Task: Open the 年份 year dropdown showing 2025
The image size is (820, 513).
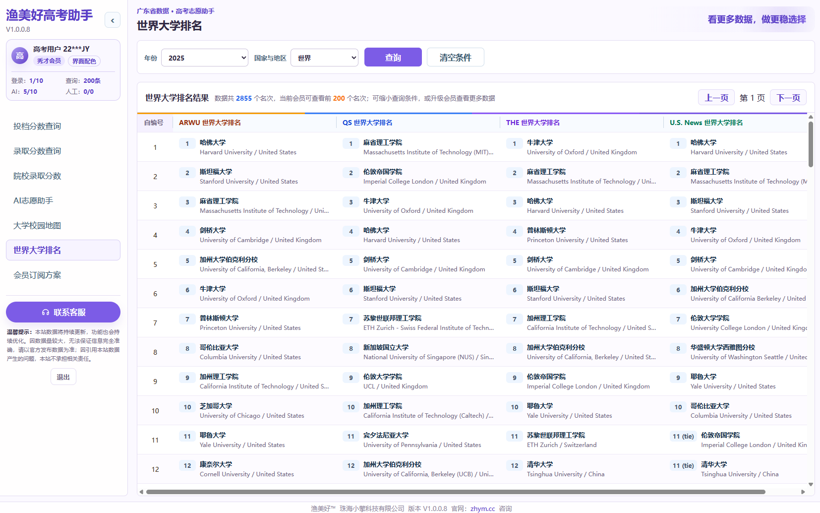Action: pos(205,58)
